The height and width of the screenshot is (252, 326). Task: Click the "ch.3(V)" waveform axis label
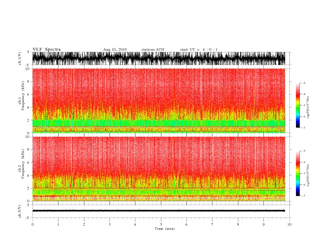(20, 211)
